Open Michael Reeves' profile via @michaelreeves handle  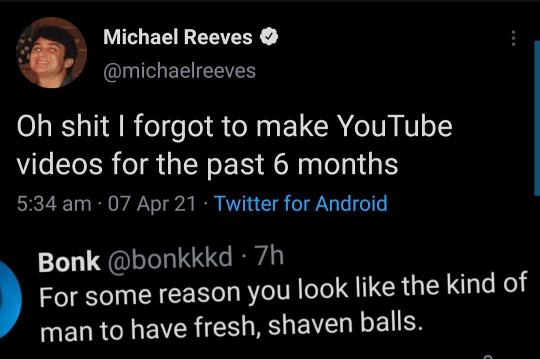(179, 71)
